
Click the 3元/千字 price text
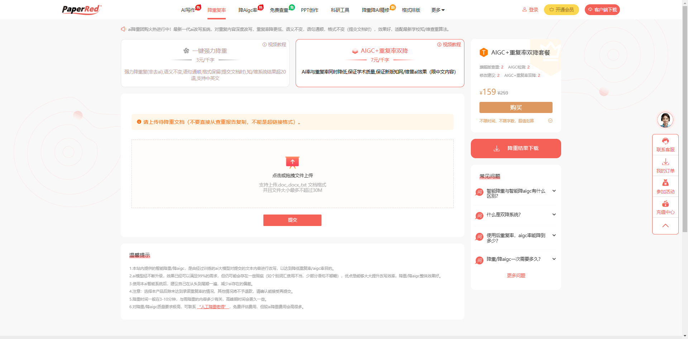(205, 60)
